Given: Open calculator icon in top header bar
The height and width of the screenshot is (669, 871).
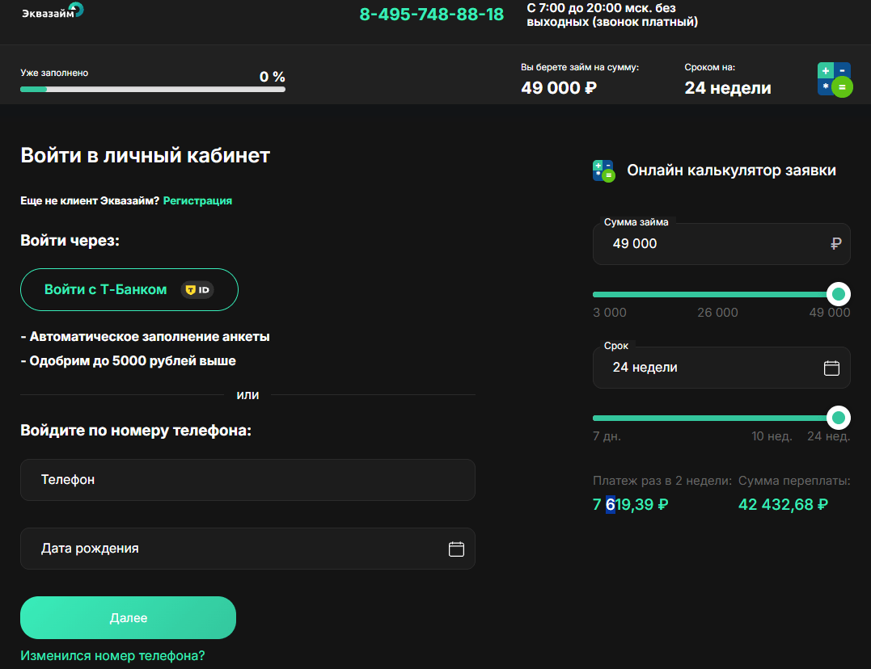Looking at the screenshot, I should click(x=835, y=79).
